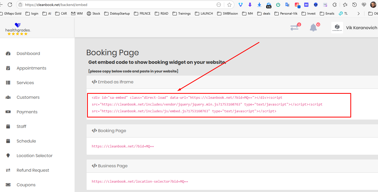
Task: Open the Personal-Vik bookmark folder
Action: click(286, 14)
